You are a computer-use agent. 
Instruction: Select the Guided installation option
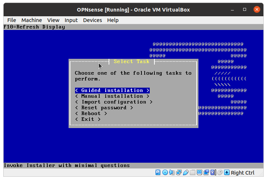[x=112, y=90]
